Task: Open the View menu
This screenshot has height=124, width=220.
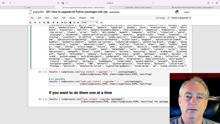Action: click(47, 18)
